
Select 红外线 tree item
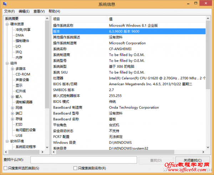coord(21,91)
